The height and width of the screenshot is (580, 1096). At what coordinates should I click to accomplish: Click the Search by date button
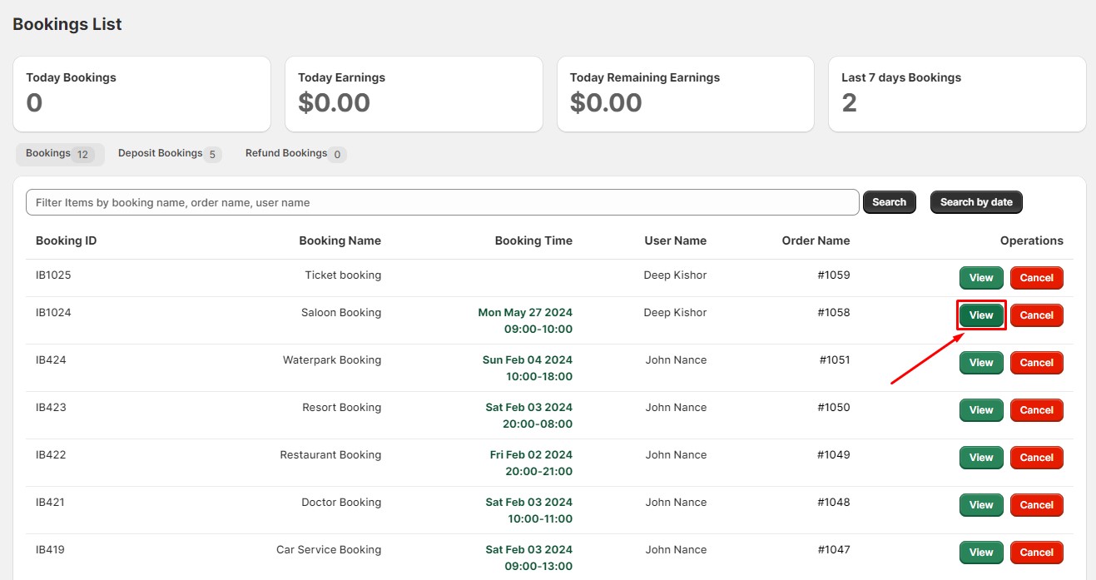tap(975, 202)
